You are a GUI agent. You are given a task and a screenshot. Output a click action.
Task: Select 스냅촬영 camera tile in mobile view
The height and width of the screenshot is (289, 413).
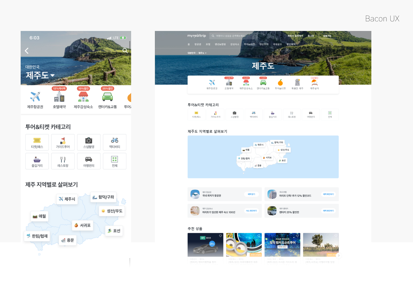point(89,142)
